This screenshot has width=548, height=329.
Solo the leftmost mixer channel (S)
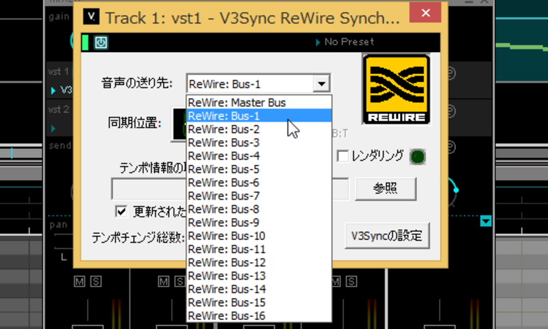(x=96, y=282)
